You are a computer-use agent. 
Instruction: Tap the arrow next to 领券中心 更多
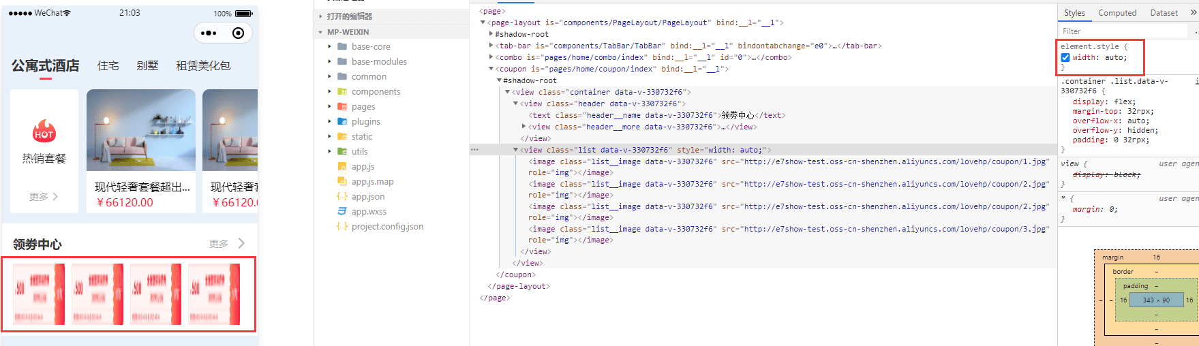(x=241, y=243)
